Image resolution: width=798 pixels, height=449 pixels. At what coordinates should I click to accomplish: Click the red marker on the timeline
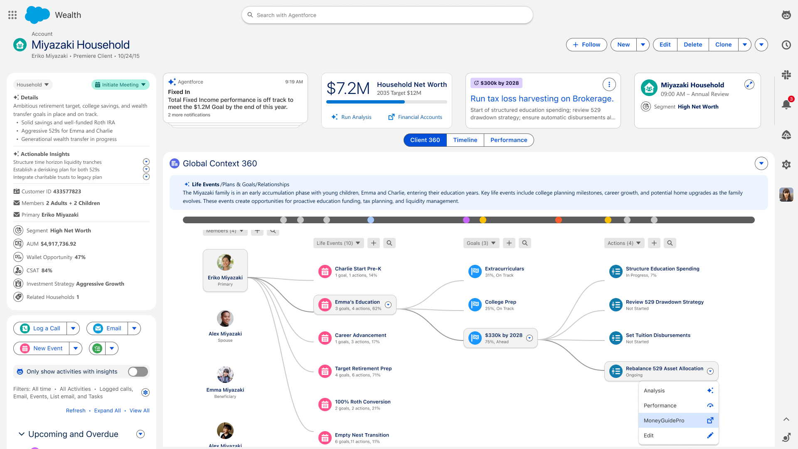559,220
